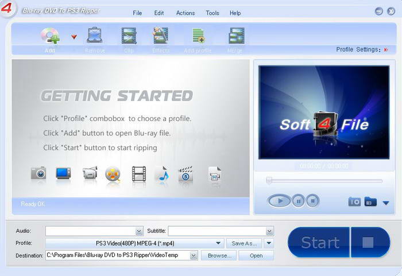Open the Effects toolbar icon
Screen dimensions: 402x276
[160, 36]
